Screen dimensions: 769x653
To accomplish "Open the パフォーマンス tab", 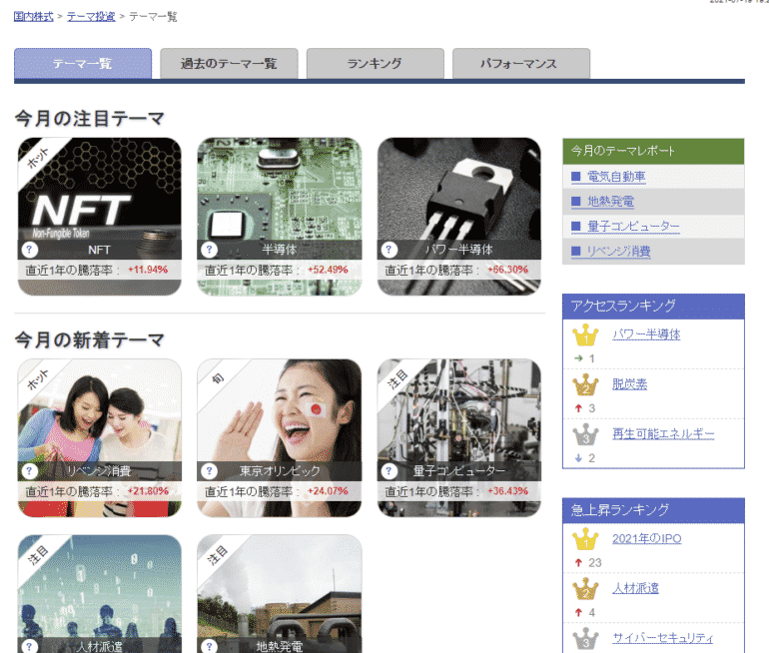I will click(x=521, y=64).
